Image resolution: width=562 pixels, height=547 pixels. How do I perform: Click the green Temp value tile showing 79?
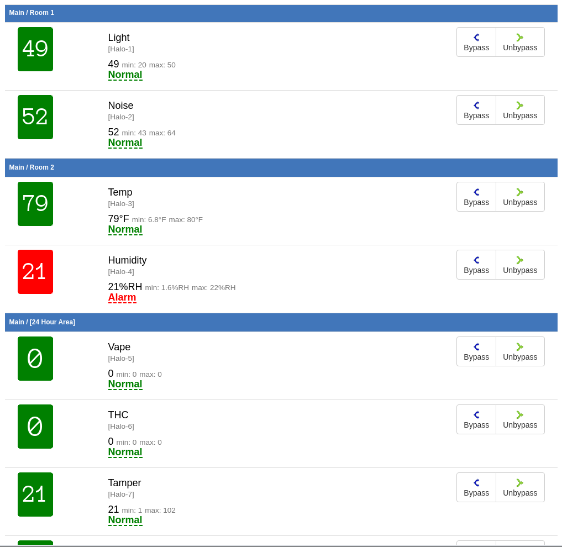(35, 204)
